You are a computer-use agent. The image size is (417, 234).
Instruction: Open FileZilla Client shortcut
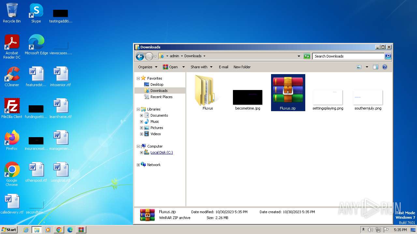[12, 109]
